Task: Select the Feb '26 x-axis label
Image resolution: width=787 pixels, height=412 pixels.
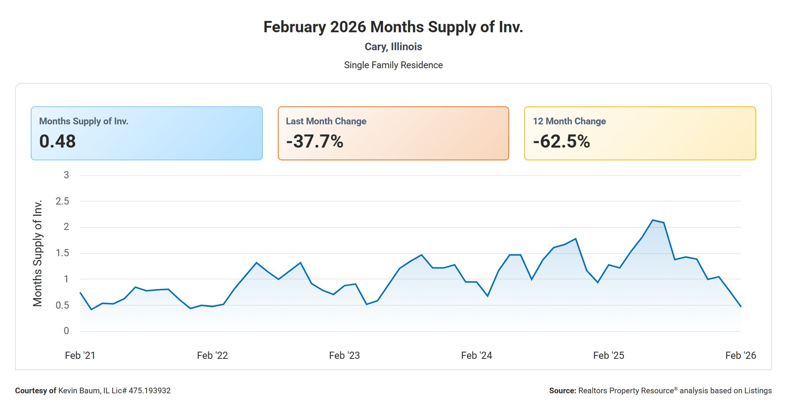Action: point(740,356)
